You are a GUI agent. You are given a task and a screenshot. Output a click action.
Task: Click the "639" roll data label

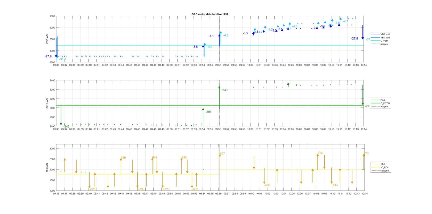pos(123,158)
